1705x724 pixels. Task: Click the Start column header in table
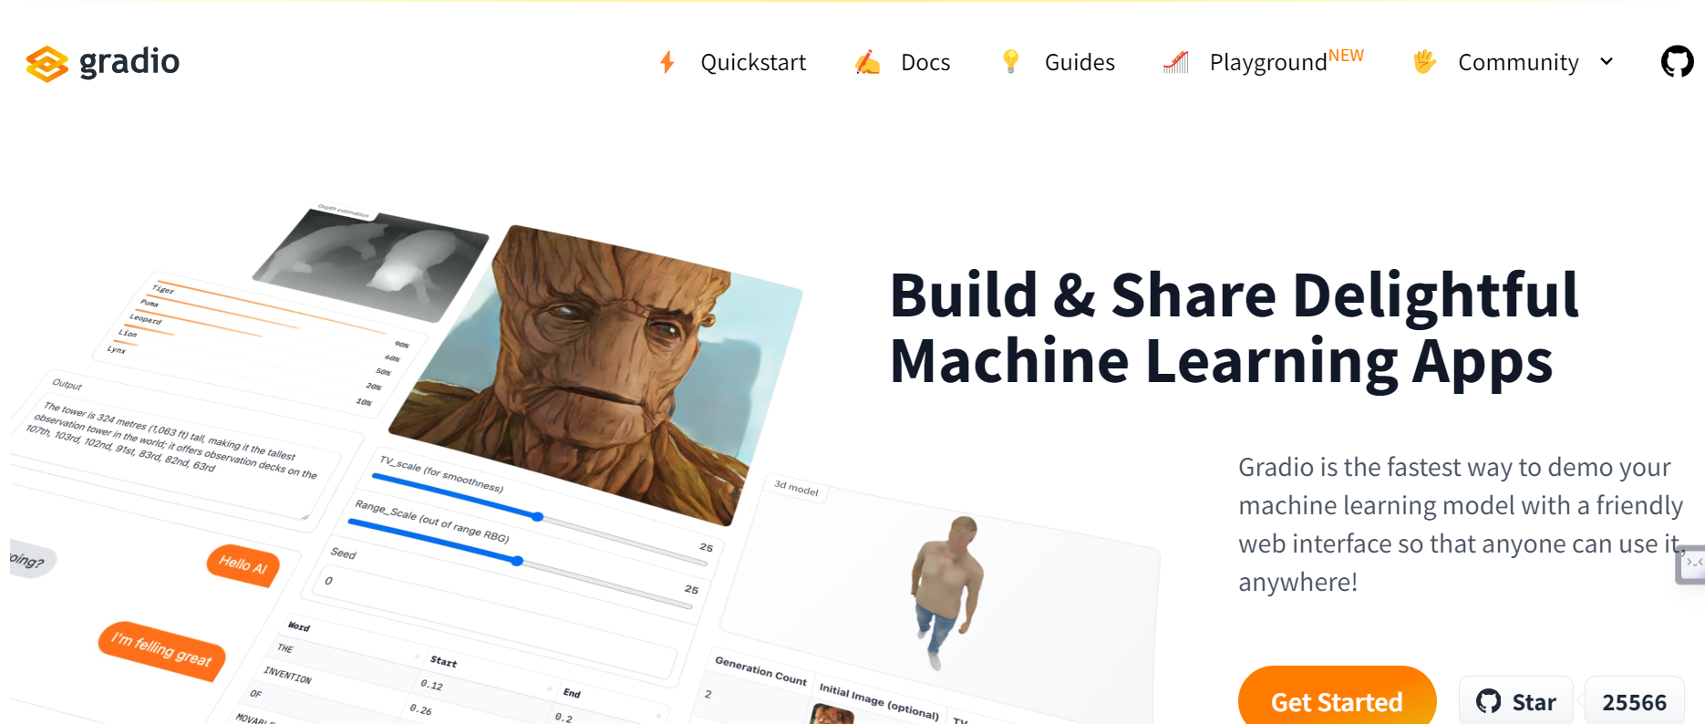click(x=443, y=661)
